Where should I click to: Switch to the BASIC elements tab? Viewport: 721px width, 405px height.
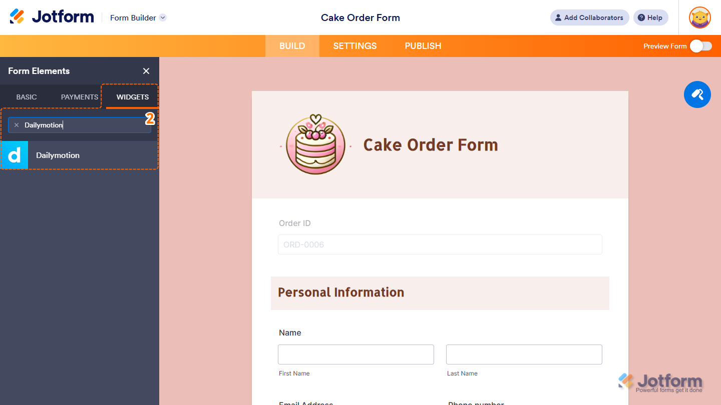[26, 96]
